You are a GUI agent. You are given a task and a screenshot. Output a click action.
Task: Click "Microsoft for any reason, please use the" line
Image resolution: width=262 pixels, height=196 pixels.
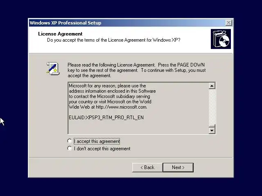tap(107, 86)
